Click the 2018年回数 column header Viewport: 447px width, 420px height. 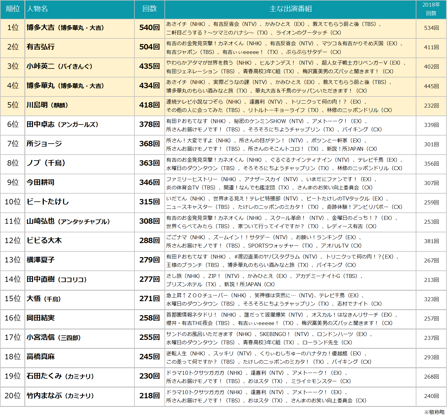click(x=431, y=9)
